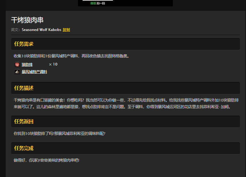Click the 狼肋排 wolf rib item icon
The width and height of the screenshot is (246, 177).
(17, 64)
